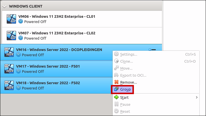Click VM16 power state icon
This screenshot has height=116, width=206.
18,55
